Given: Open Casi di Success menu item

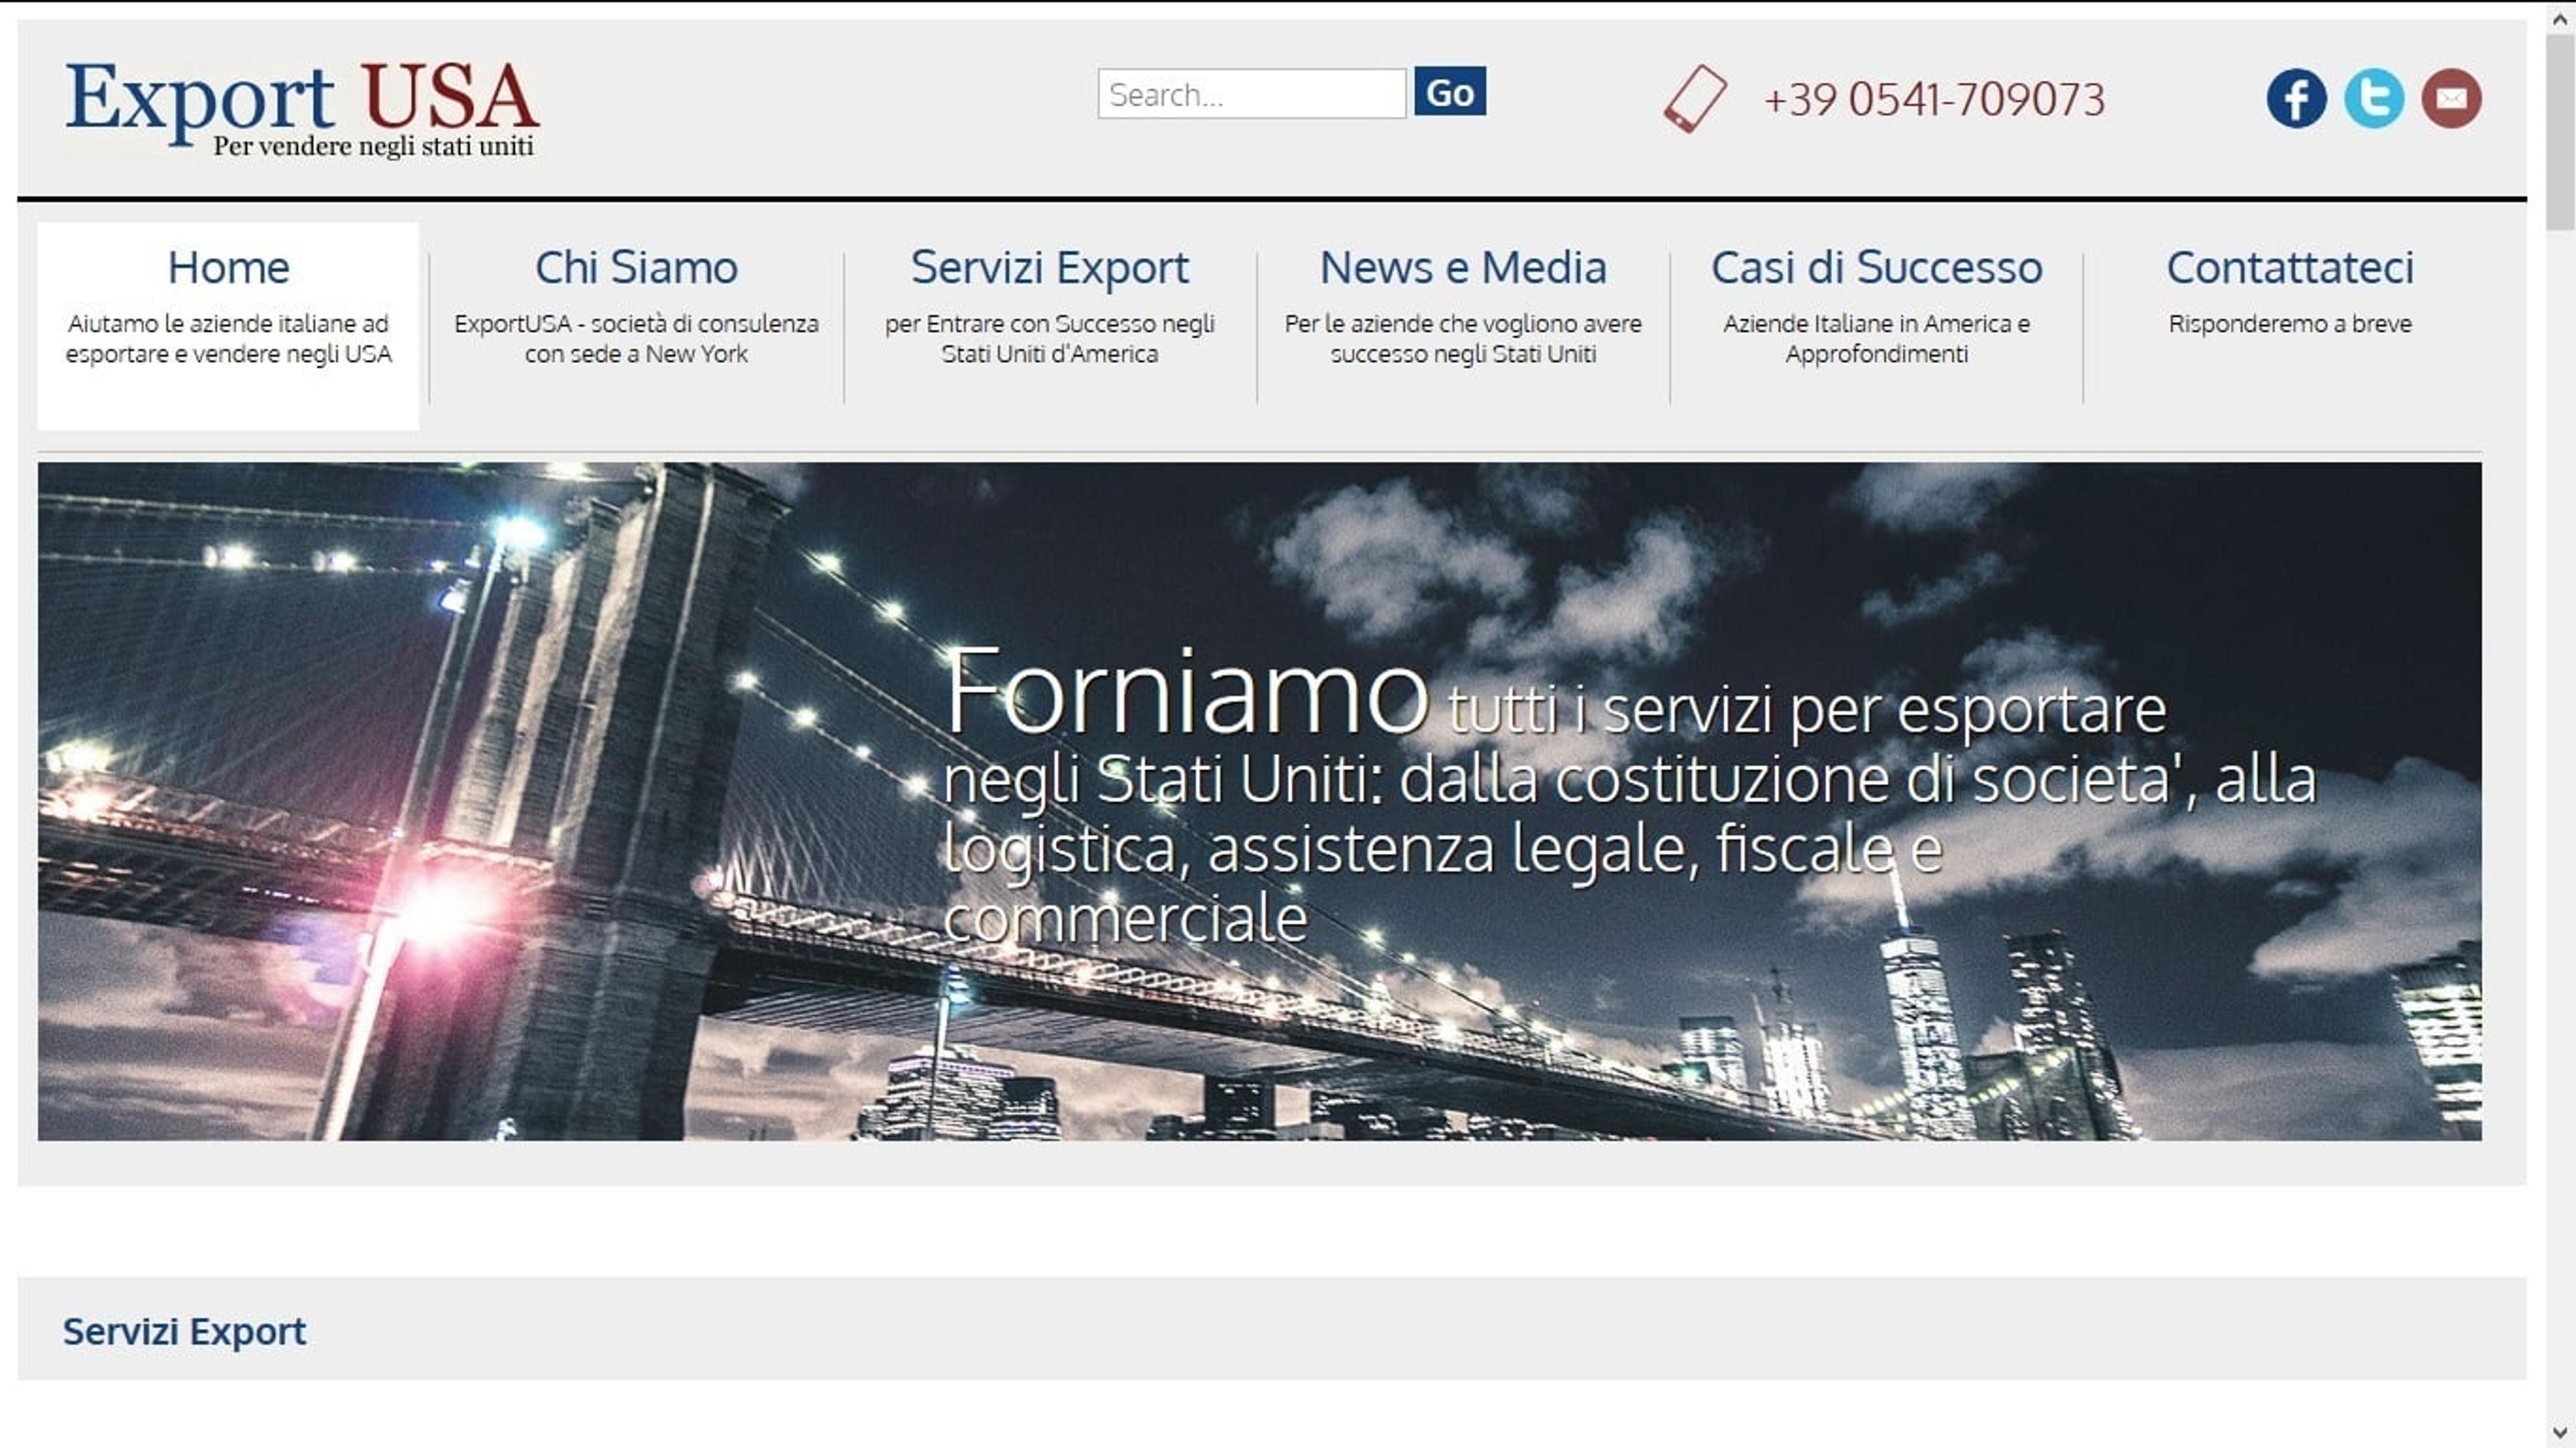Looking at the screenshot, I should coord(1876,267).
